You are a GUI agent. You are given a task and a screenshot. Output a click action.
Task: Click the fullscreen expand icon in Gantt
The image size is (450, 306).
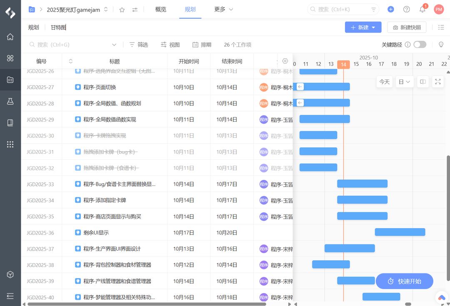coord(438,82)
